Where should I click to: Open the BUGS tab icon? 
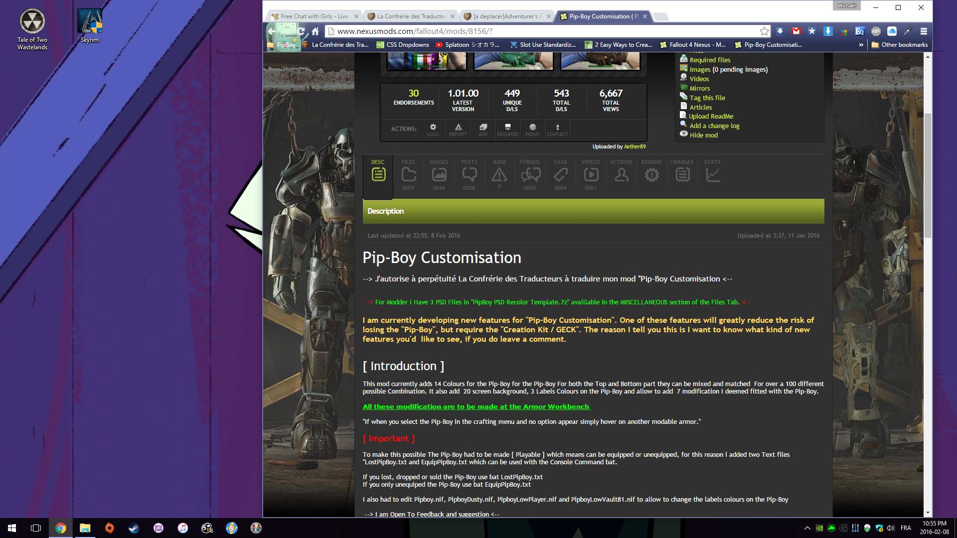click(499, 175)
